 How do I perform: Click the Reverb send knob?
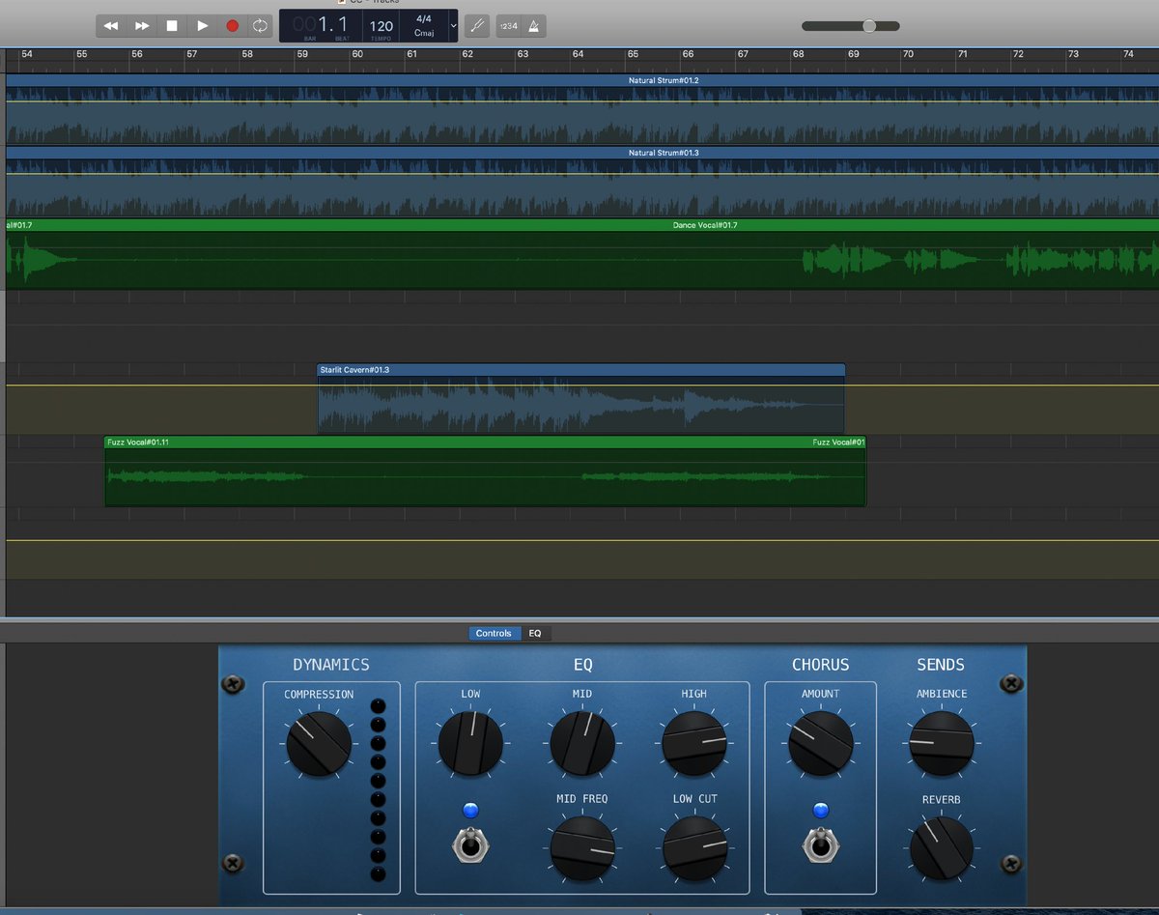(x=942, y=847)
